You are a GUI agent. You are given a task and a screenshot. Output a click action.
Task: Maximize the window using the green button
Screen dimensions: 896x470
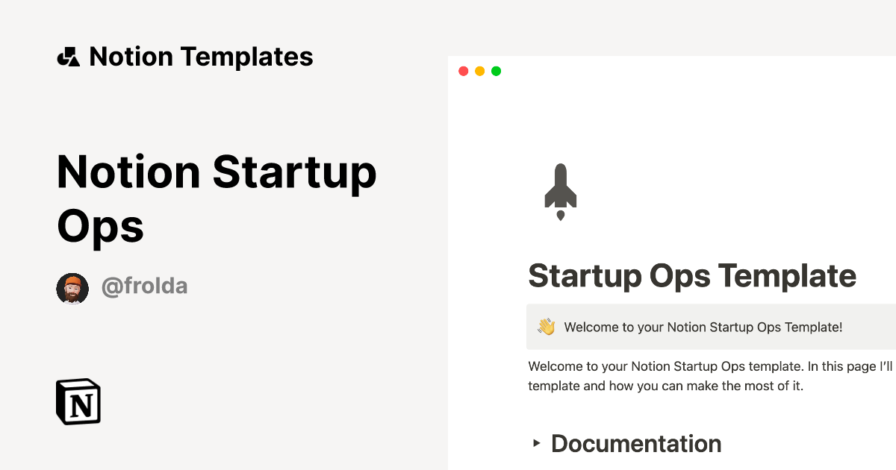(x=496, y=72)
